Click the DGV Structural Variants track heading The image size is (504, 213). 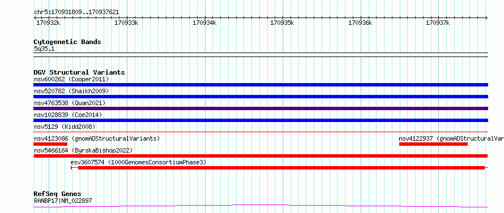pyautogui.click(x=79, y=72)
